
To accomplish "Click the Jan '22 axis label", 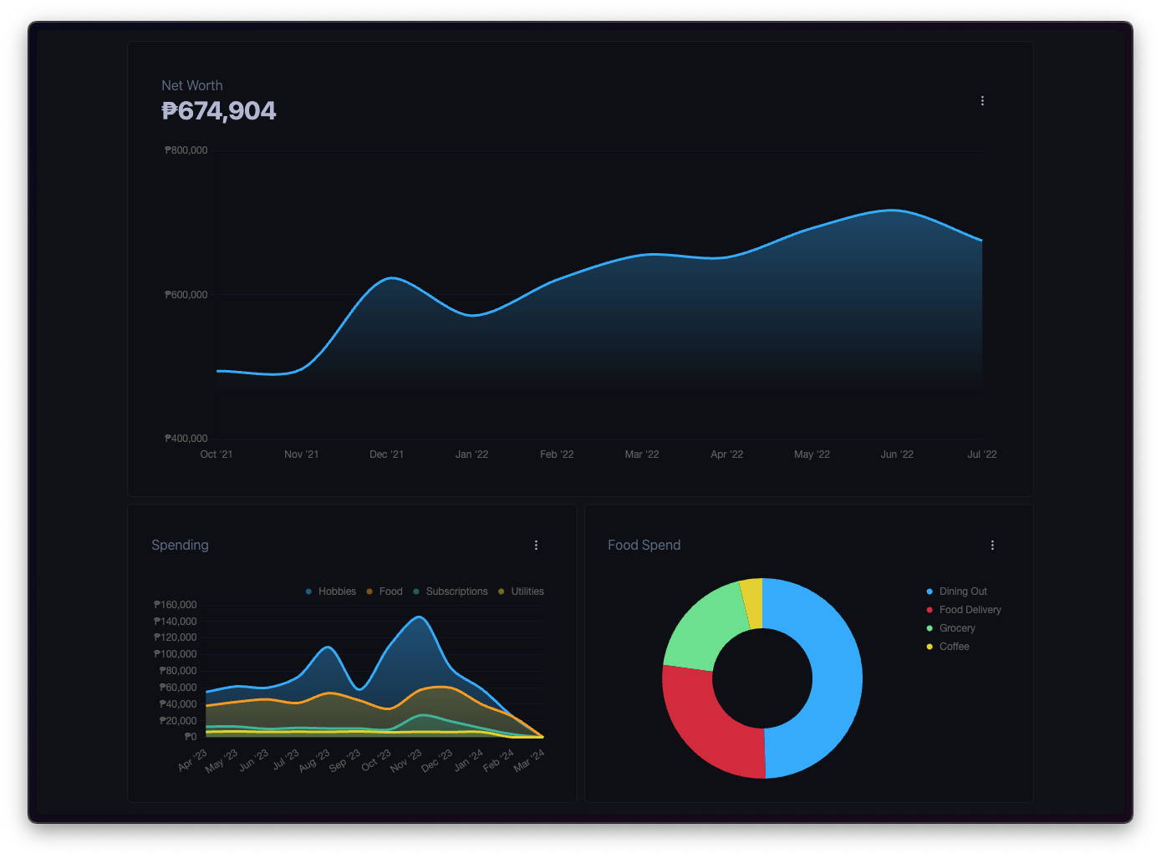I will [x=472, y=454].
